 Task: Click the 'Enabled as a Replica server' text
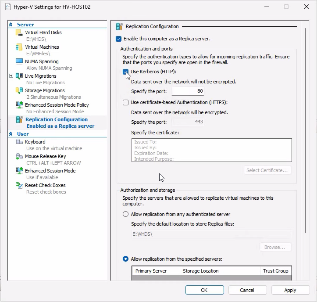coord(61,126)
